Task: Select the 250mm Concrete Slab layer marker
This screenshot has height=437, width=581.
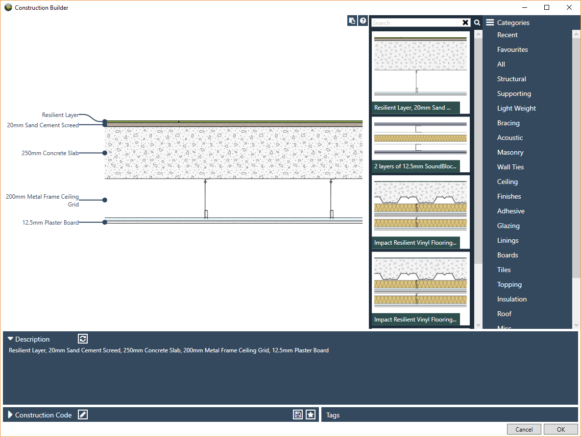Action: (104, 153)
